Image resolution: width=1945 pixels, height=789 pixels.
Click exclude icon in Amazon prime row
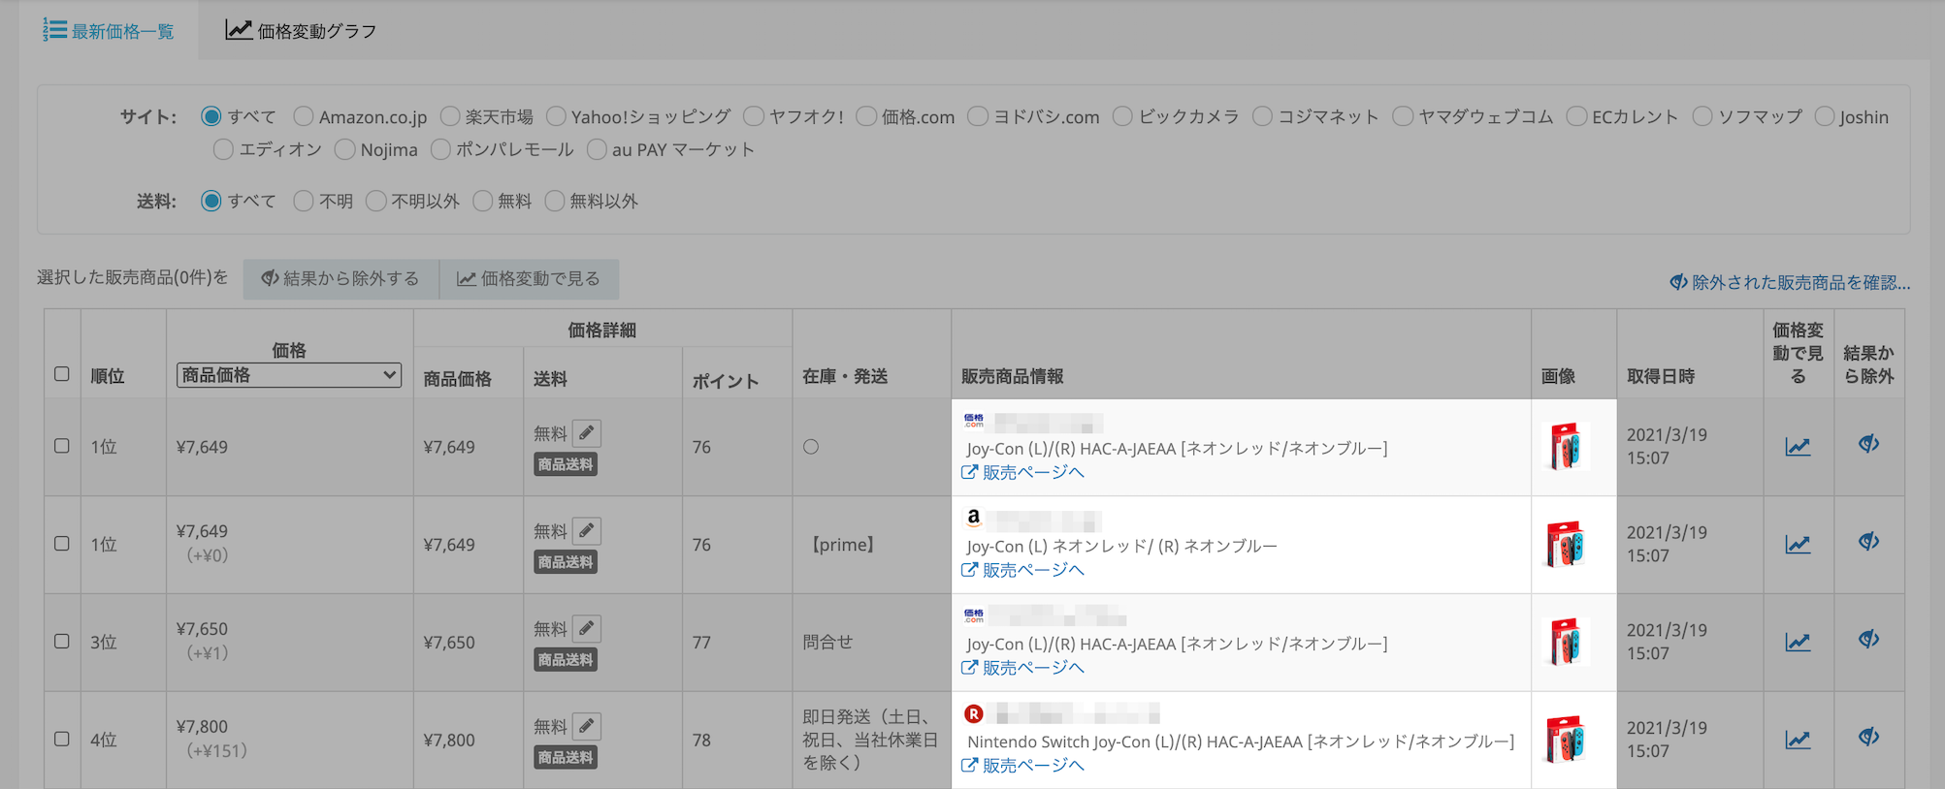point(1868,542)
